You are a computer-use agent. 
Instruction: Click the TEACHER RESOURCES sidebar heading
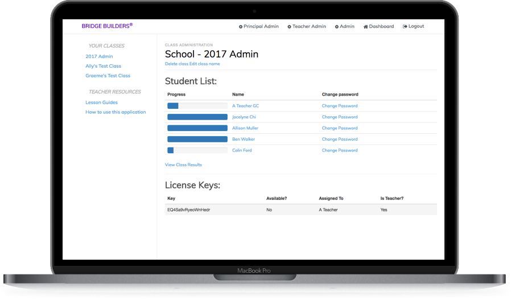pyautogui.click(x=115, y=92)
